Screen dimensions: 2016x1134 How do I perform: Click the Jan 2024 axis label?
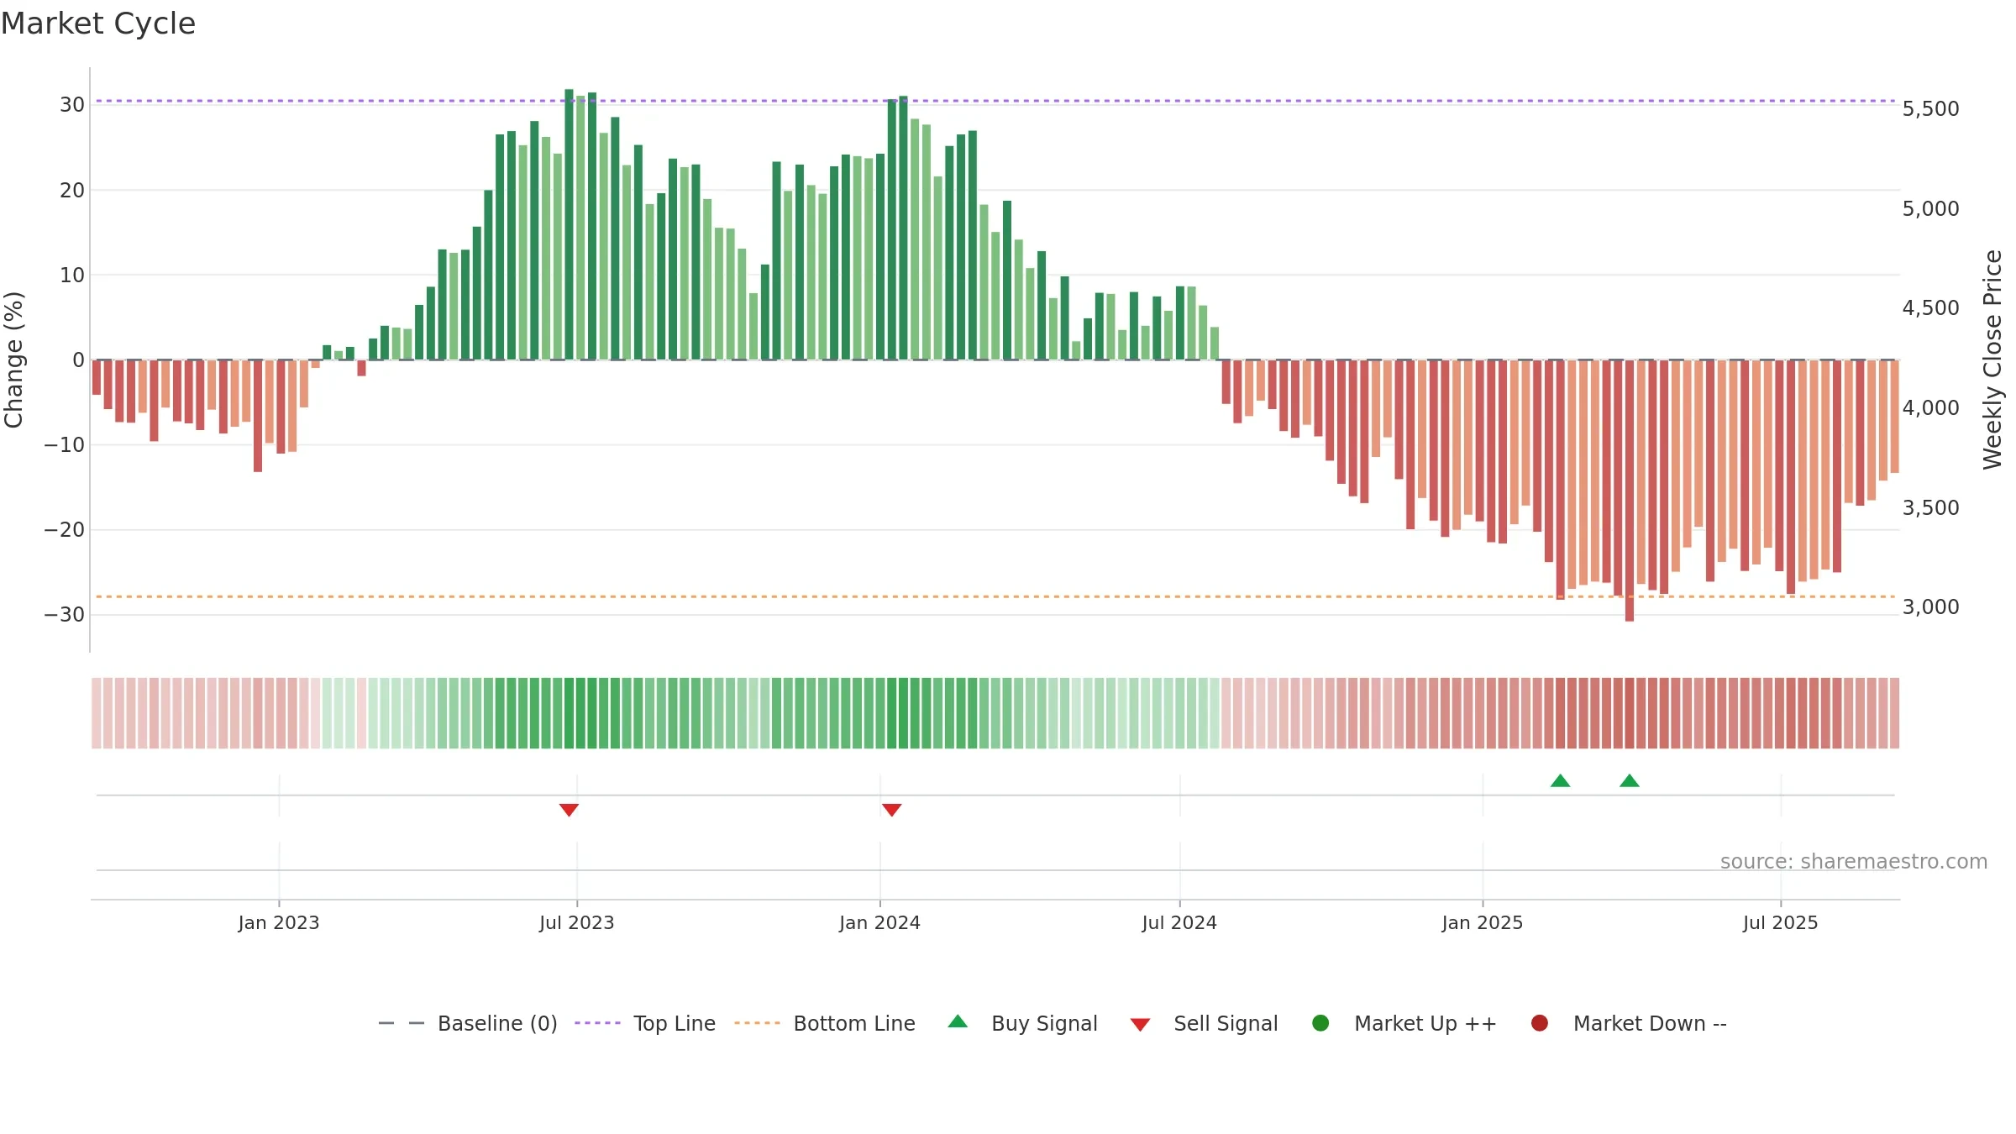click(880, 923)
